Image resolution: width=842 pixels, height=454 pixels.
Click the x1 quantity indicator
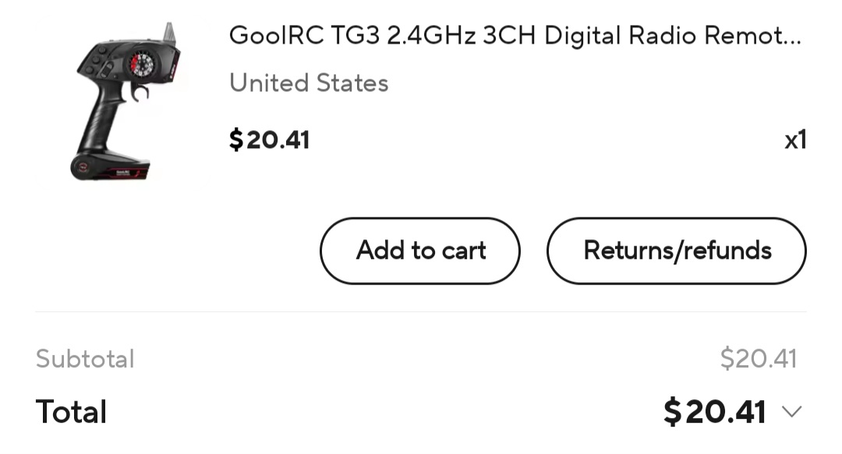pyautogui.click(x=795, y=140)
